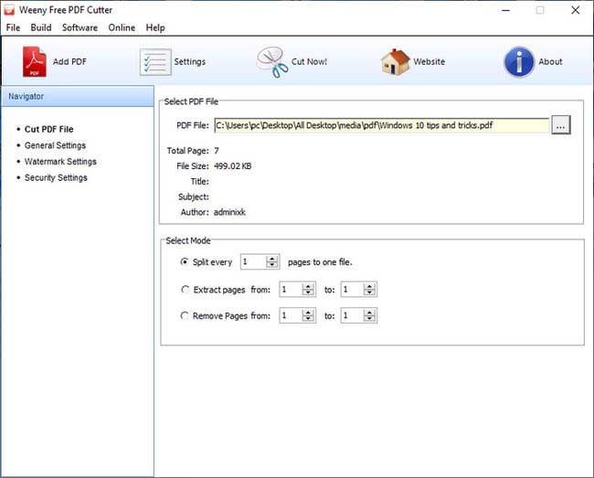Click the Navigator panel header
594x478 pixels.
[x=78, y=96]
